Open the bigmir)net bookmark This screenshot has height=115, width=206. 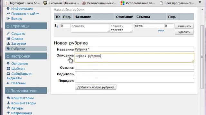pyautogui.click(x=22, y=3)
